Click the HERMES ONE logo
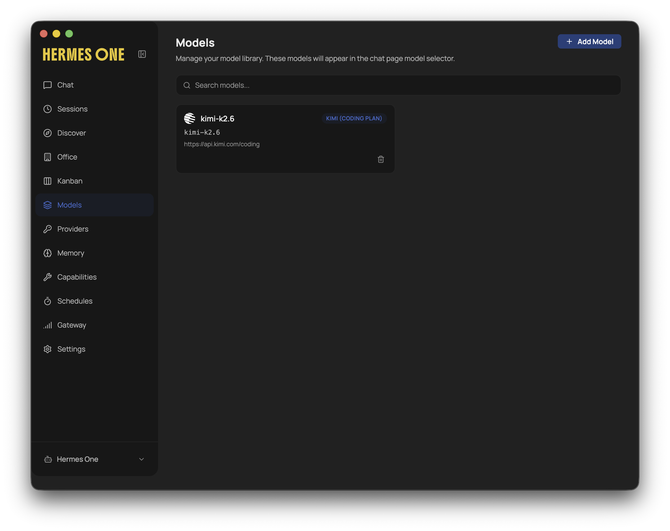 (x=83, y=55)
